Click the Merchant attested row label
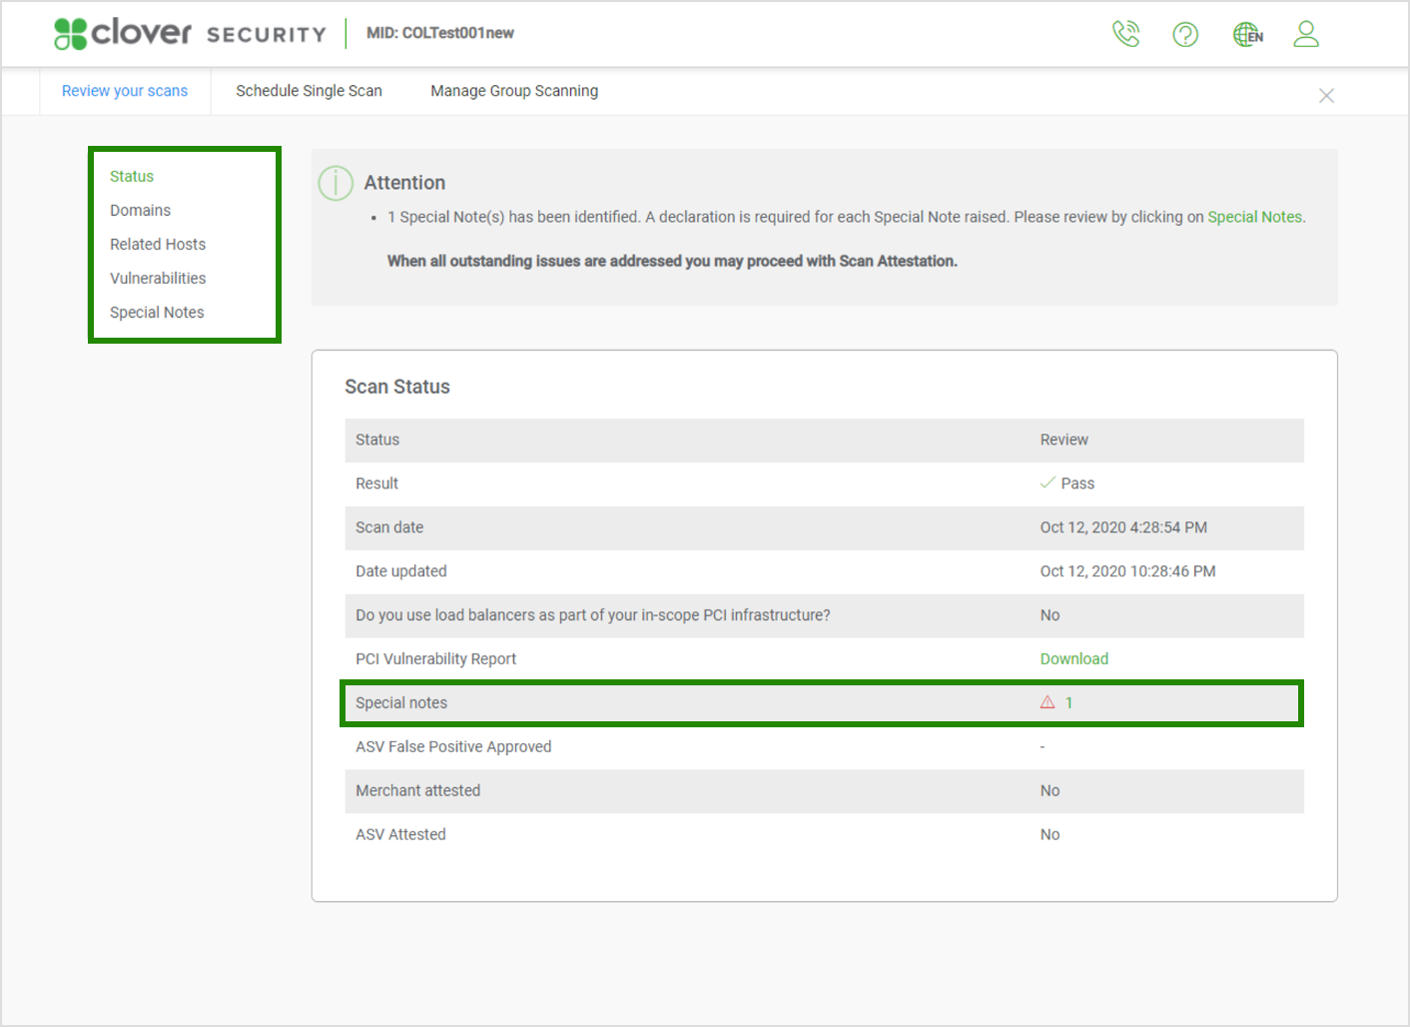Screen dimensions: 1410x1027 [418, 790]
